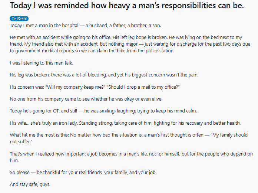Click the line starting 'His leg was broken'
The height and width of the screenshot is (193, 258).
pos(105,75)
